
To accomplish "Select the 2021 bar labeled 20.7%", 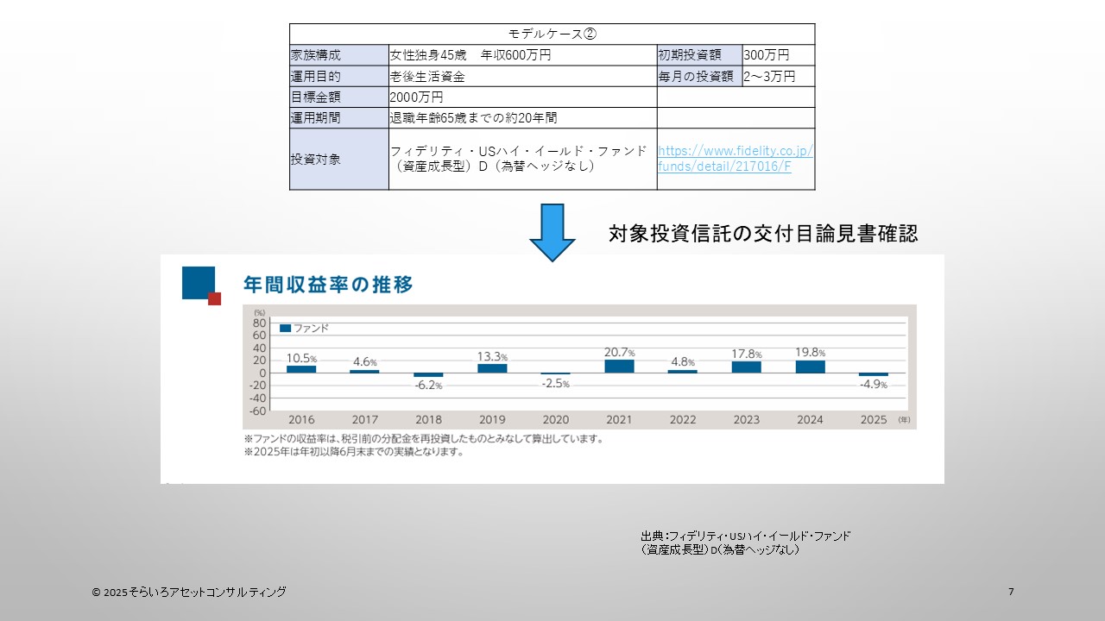I will click(619, 366).
